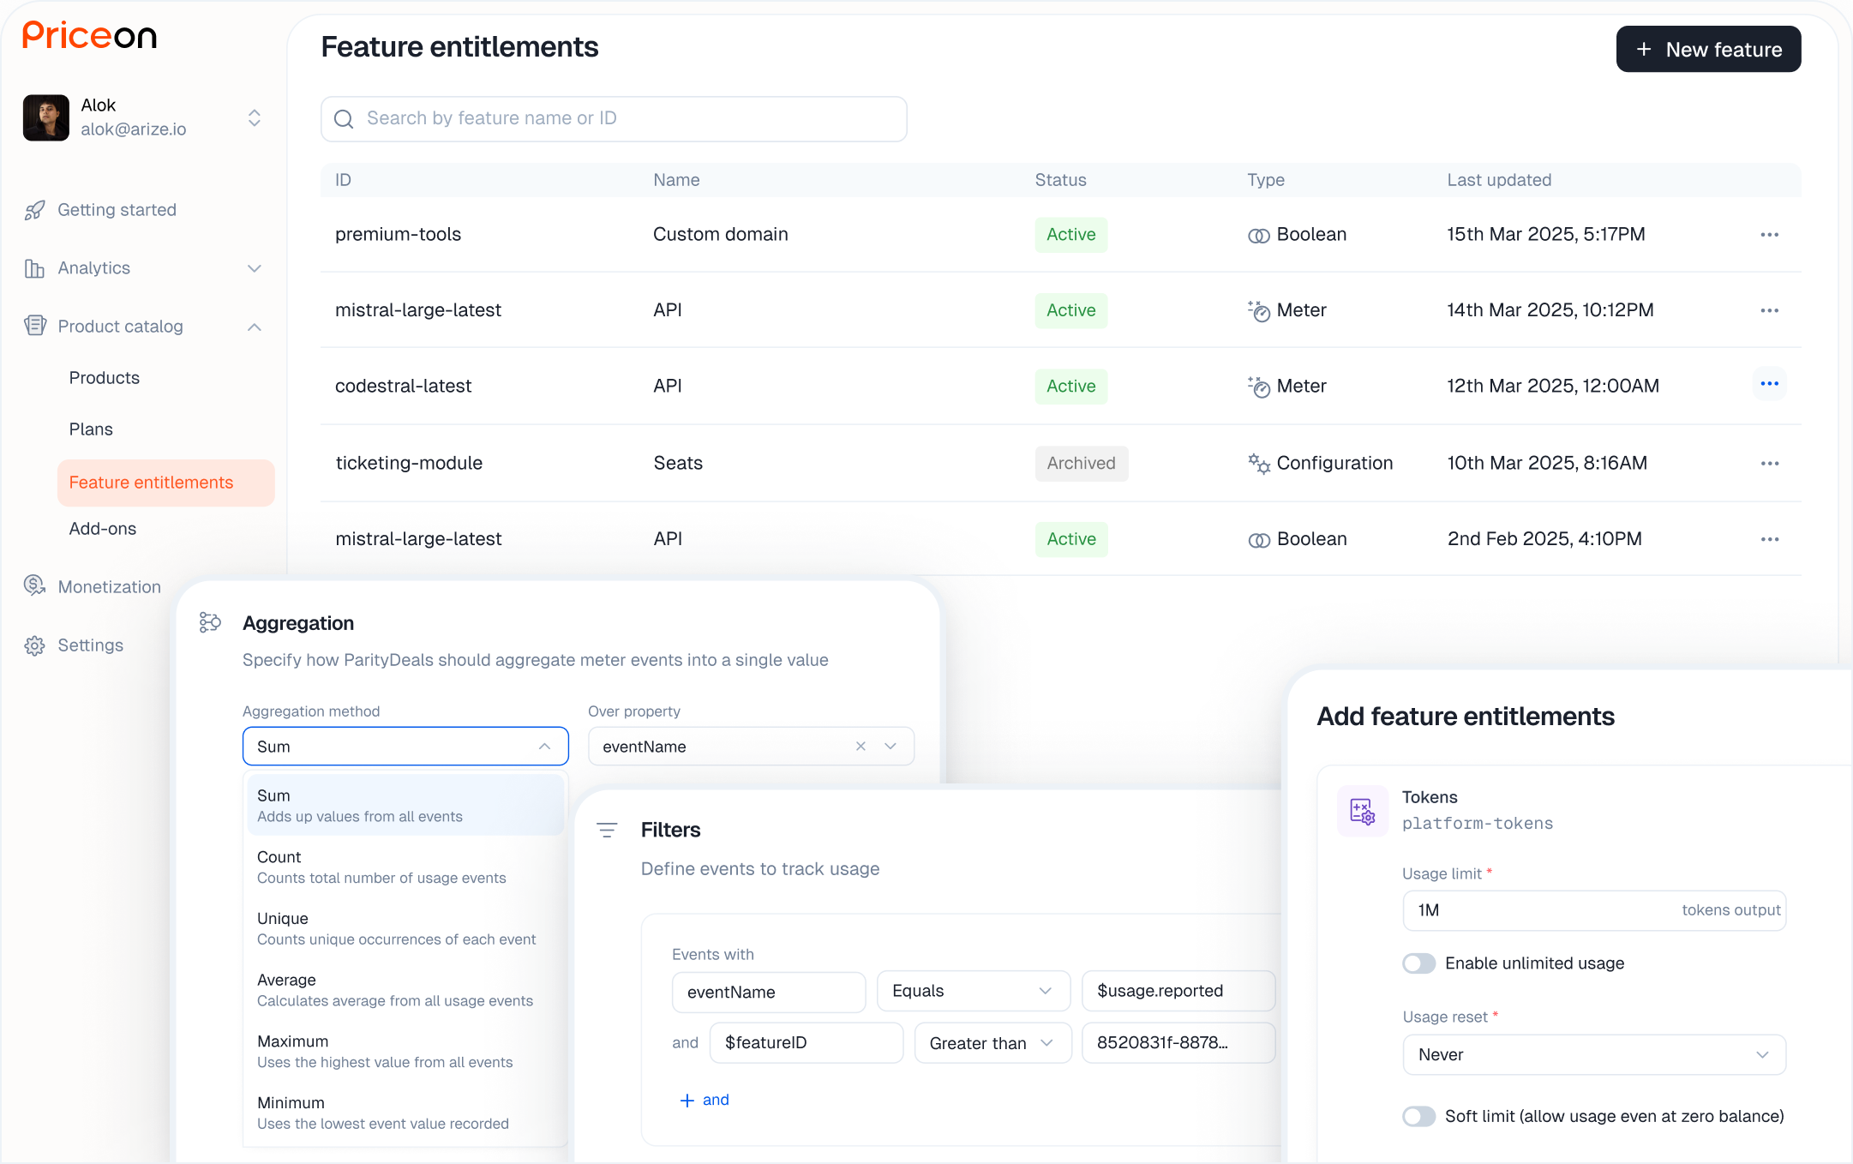Open the Settings menu item
1853x1164 pixels.
coord(91,645)
